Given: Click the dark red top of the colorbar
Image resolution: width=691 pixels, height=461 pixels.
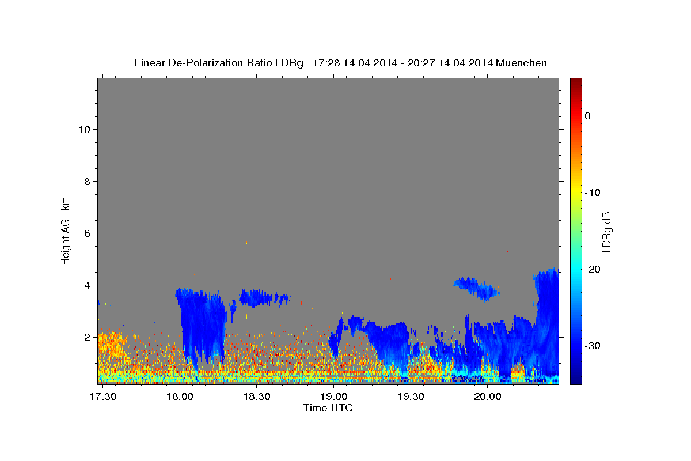Looking at the screenshot, I should [x=576, y=82].
